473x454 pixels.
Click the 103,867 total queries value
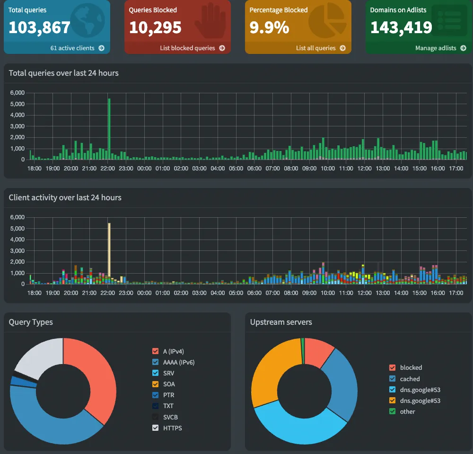coord(39,27)
